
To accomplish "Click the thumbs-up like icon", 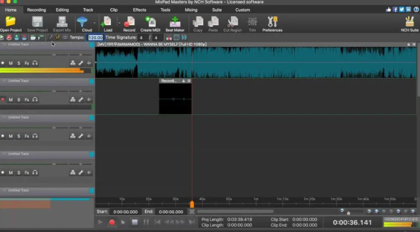I will [x=388, y=10].
